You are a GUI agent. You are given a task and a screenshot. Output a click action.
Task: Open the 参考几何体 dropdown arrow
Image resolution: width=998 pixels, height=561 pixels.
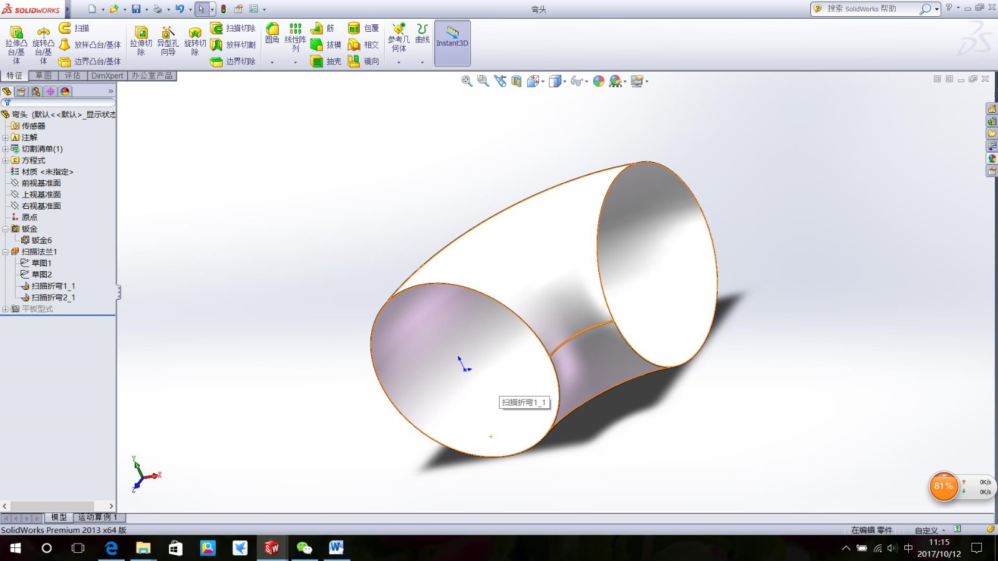pyautogui.click(x=399, y=62)
